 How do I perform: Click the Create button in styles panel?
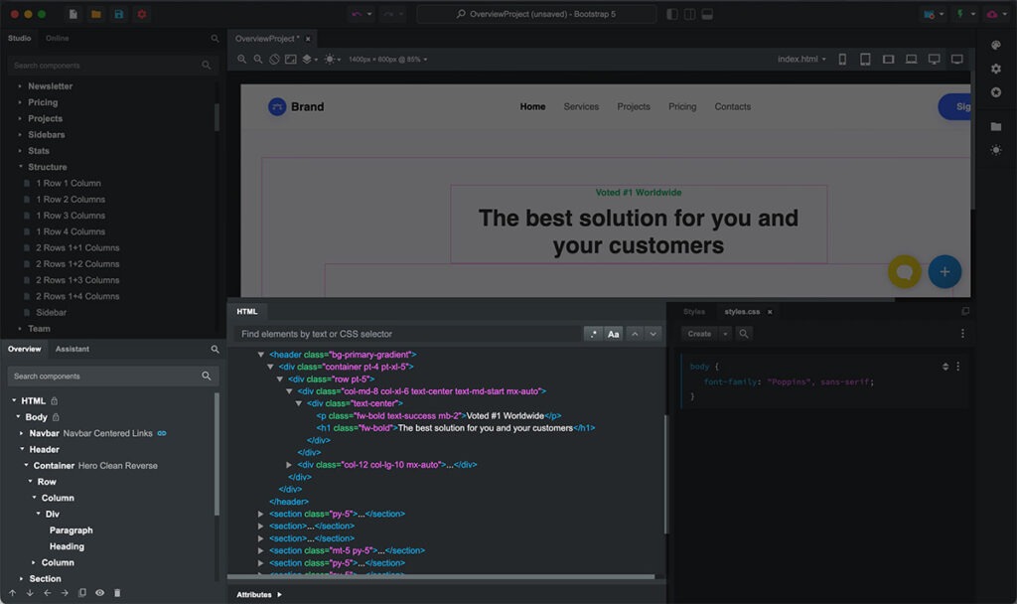click(699, 334)
